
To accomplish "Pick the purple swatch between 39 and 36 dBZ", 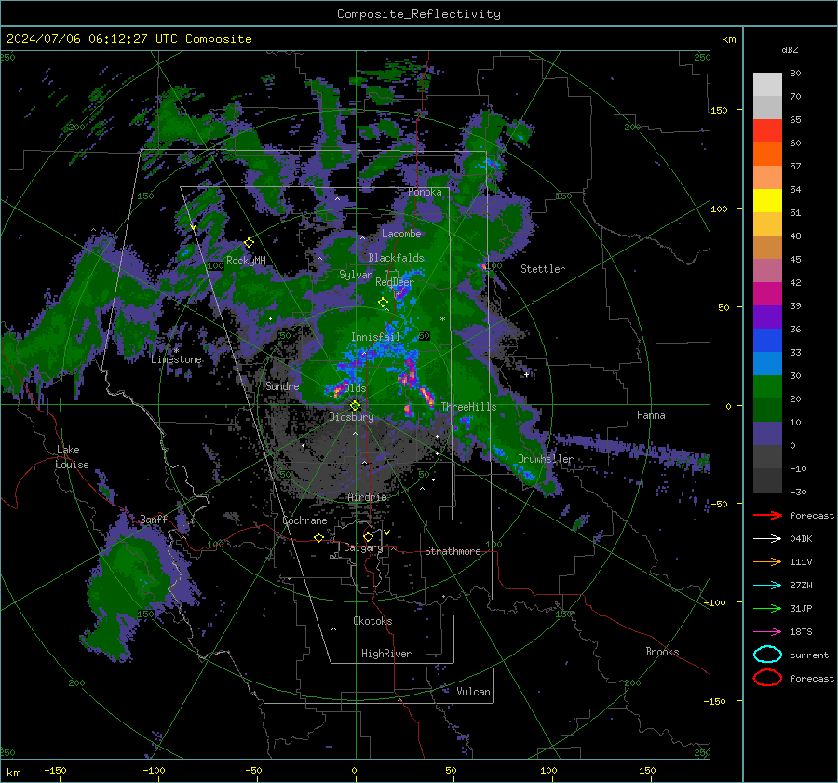I will point(767,317).
